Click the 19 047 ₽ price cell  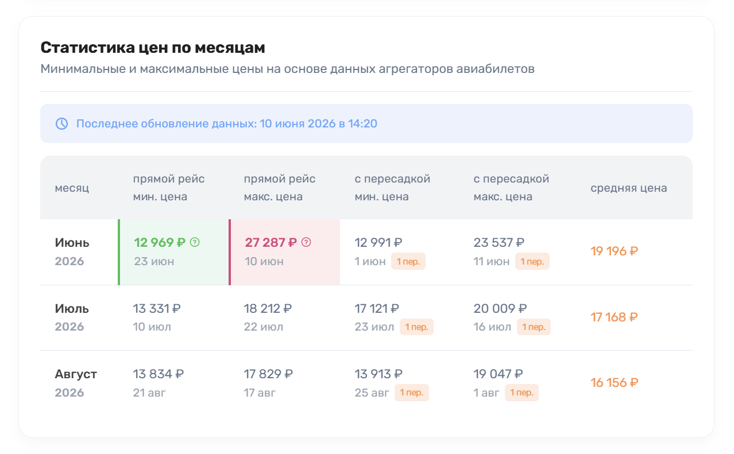tap(499, 374)
